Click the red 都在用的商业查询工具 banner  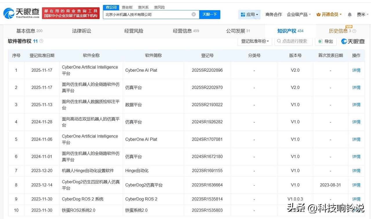click(x=71, y=13)
